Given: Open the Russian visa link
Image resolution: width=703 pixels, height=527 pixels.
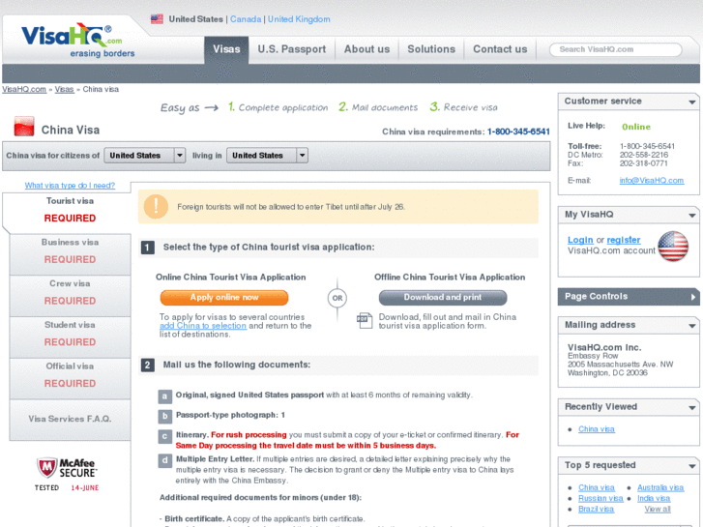Looking at the screenshot, I should (600, 498).
